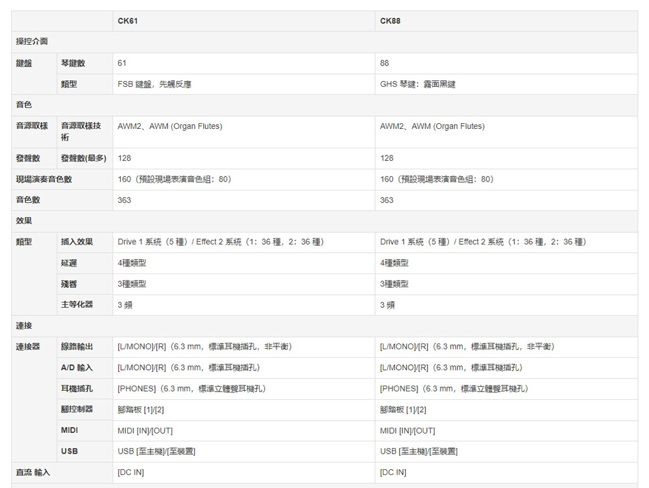The width and height of the screenshot is (649, 488).
Task: Click the FSB 鍵盤 cell for CK61
Action: [154, 84]
